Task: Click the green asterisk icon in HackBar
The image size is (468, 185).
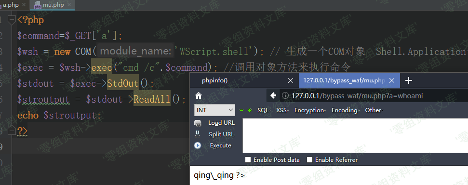Action: (250, 110)
